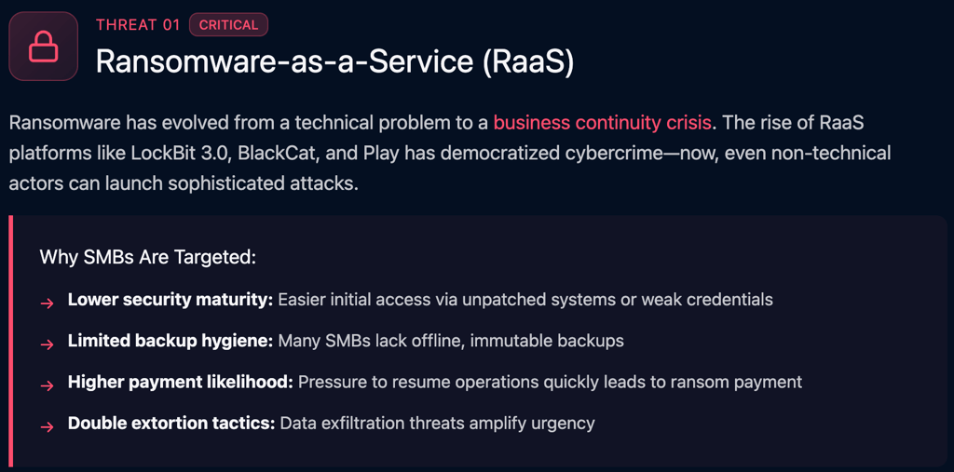Click the pink padlock icon tile
954x472 pixels.
(x=43, y=47)
